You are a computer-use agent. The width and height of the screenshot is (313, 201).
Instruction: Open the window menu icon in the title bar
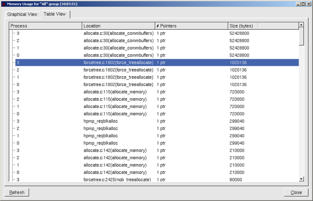[x=3, y=3]
